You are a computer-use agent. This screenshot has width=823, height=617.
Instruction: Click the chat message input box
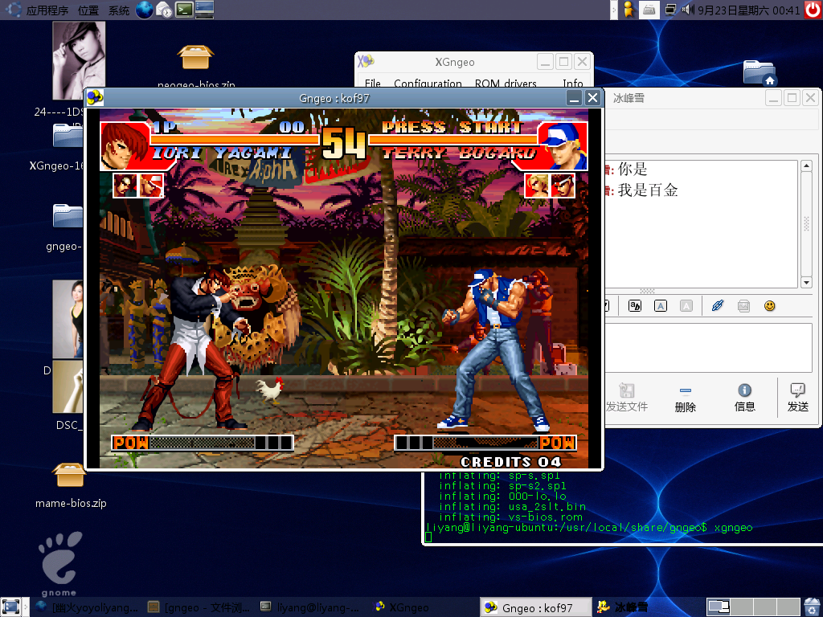click(x=709, y=347)
